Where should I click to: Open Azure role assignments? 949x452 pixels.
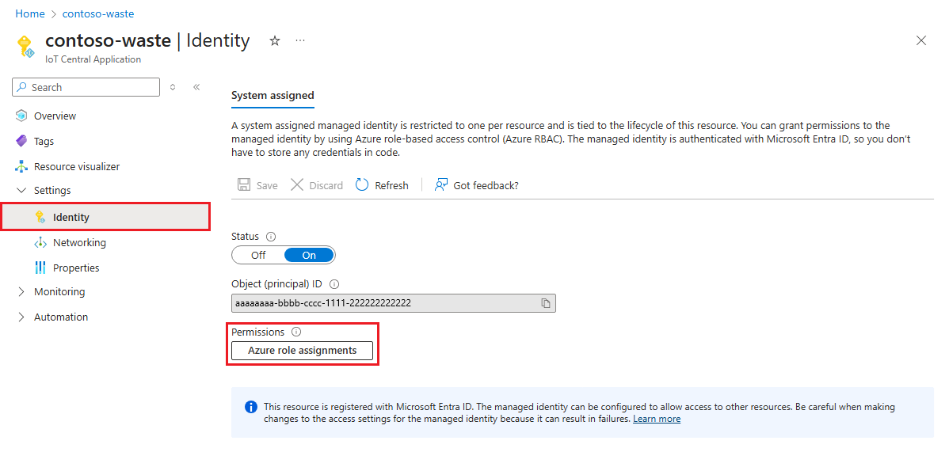point(302,351)
